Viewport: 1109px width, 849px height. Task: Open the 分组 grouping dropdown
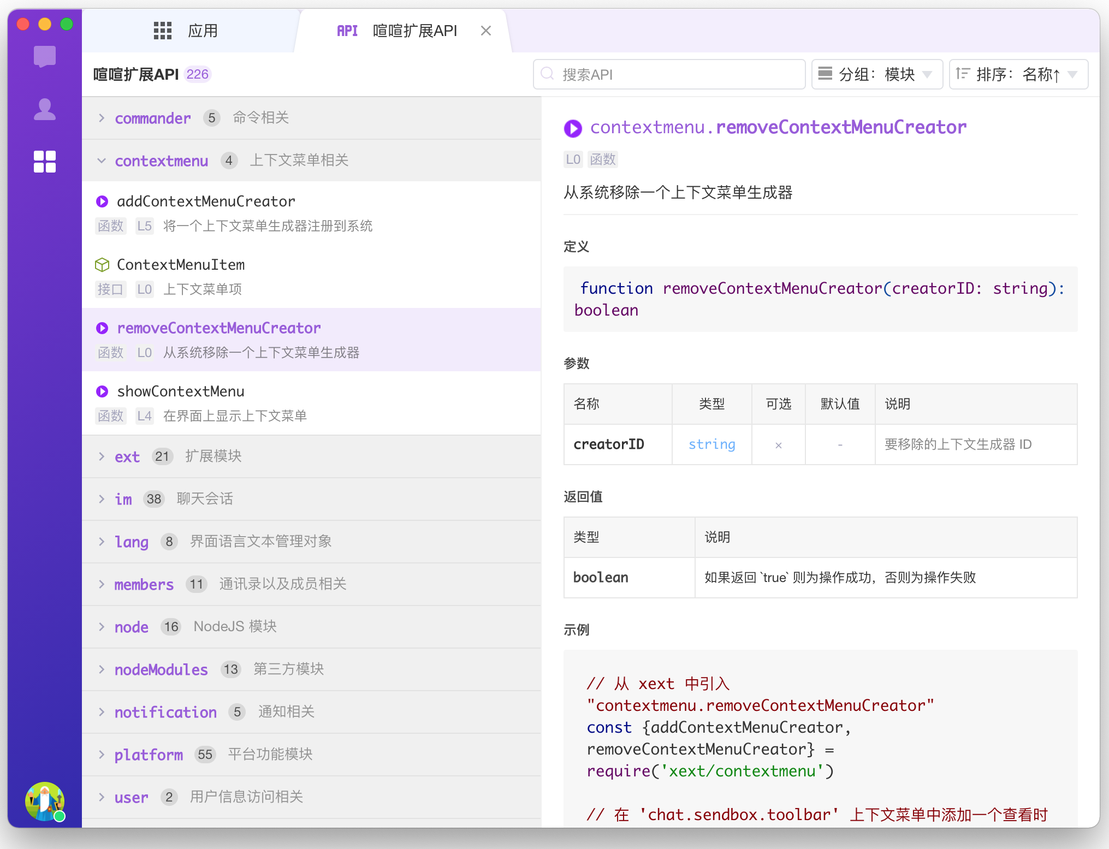point(877,74)
